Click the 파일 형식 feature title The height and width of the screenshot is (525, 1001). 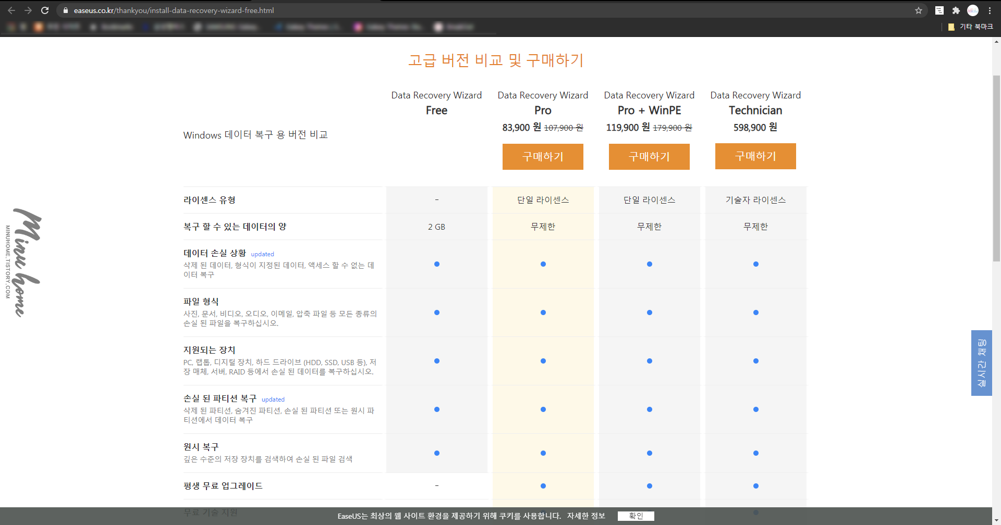201,302
